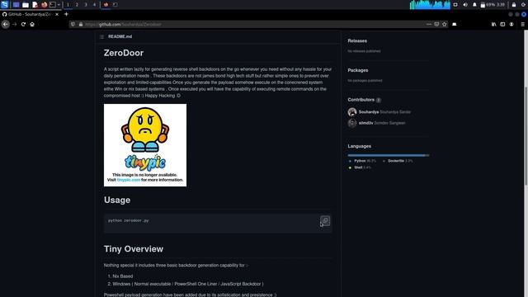
Task: Open the file manager panel icon
Action: point(26,5)
